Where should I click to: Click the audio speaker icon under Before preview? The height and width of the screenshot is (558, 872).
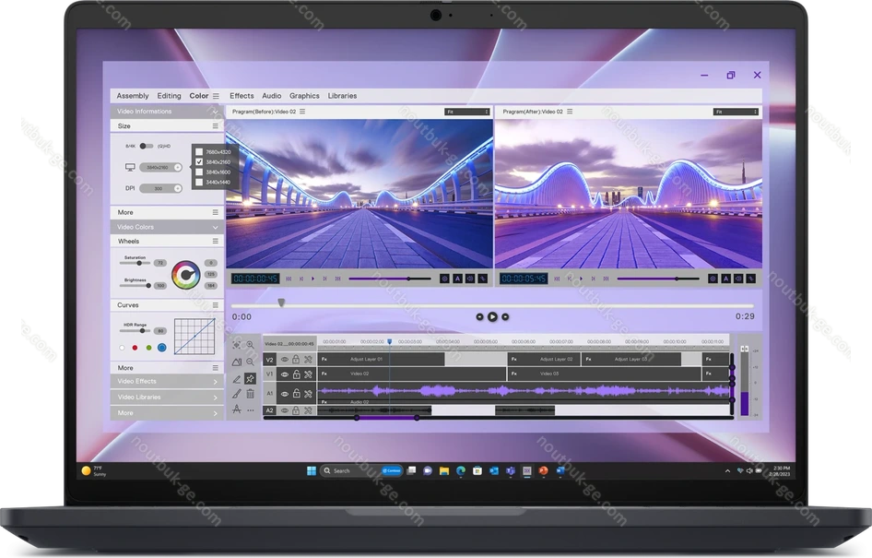470,278
